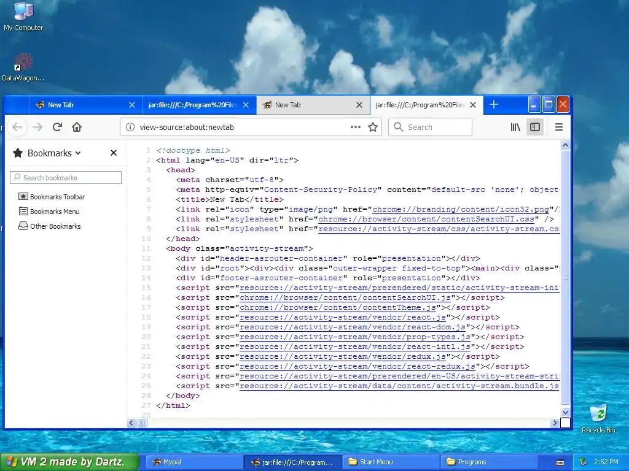Maximize the browser window
629x471 pixels.
coord(549,104)
